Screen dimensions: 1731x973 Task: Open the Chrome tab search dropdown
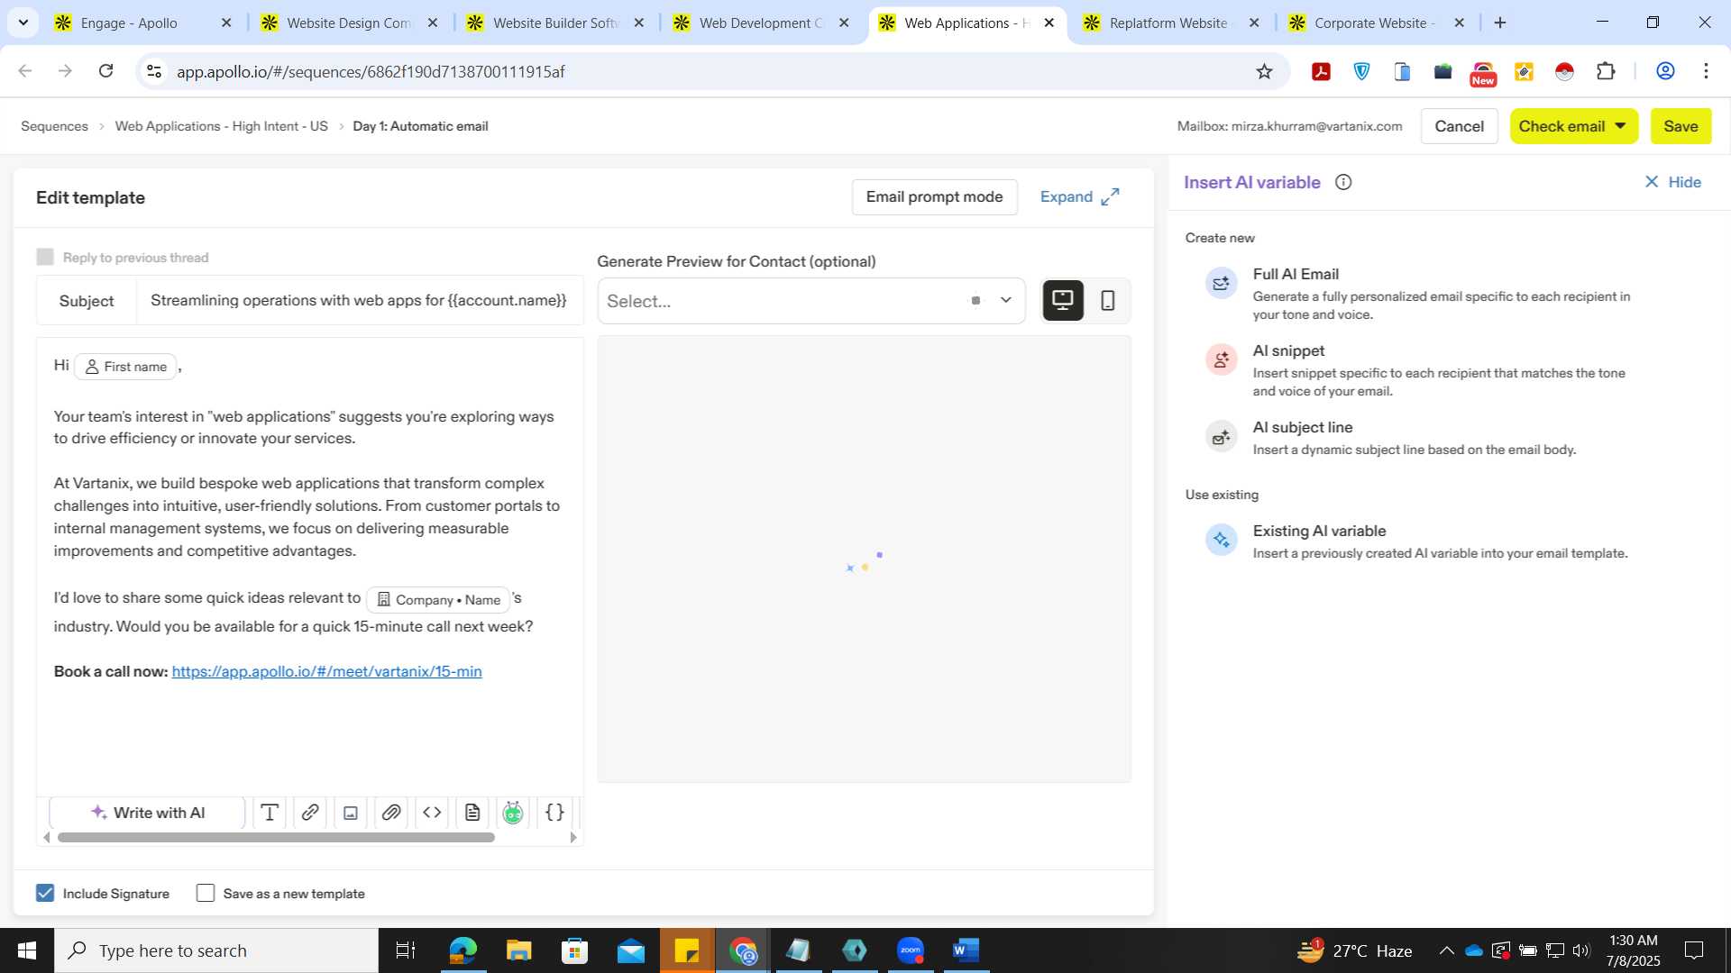pos(23,23)
